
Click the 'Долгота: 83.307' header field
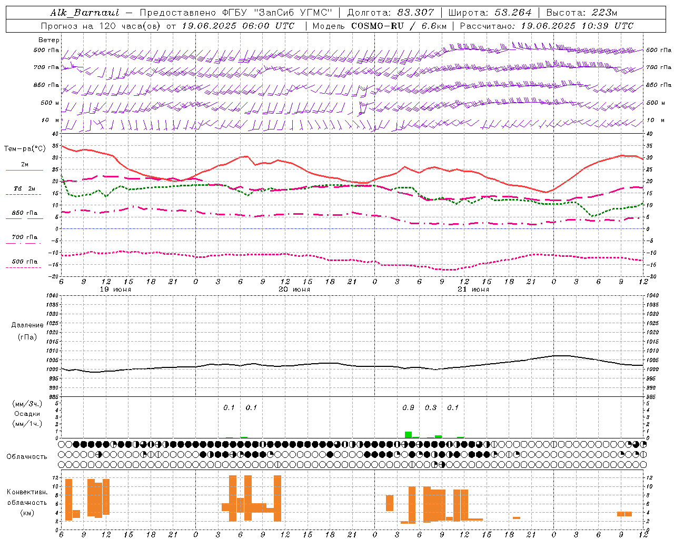(x=390, y=13)
